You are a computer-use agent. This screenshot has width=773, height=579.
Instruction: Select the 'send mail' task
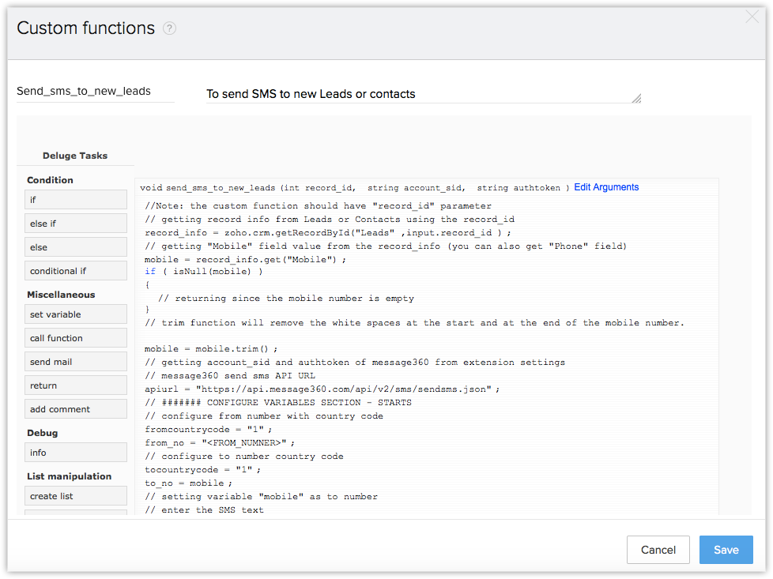76,362
